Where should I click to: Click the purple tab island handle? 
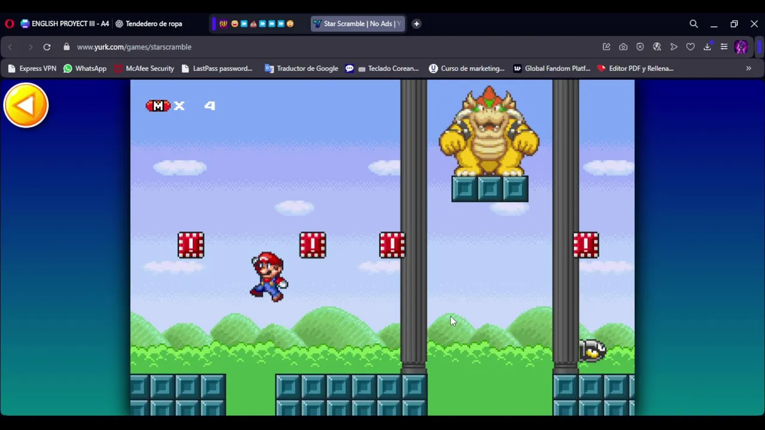click(x=213, y=24)
